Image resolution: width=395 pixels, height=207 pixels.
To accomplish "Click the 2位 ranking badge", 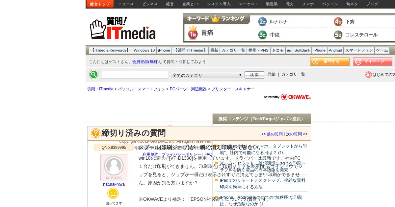I will (262, 22).
